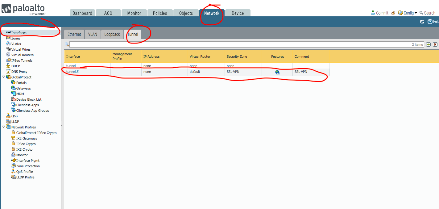The height and width of the screenshot is (209, 439).
Task: Collapse the Network Profiles tree node
Action: (4, 127)
